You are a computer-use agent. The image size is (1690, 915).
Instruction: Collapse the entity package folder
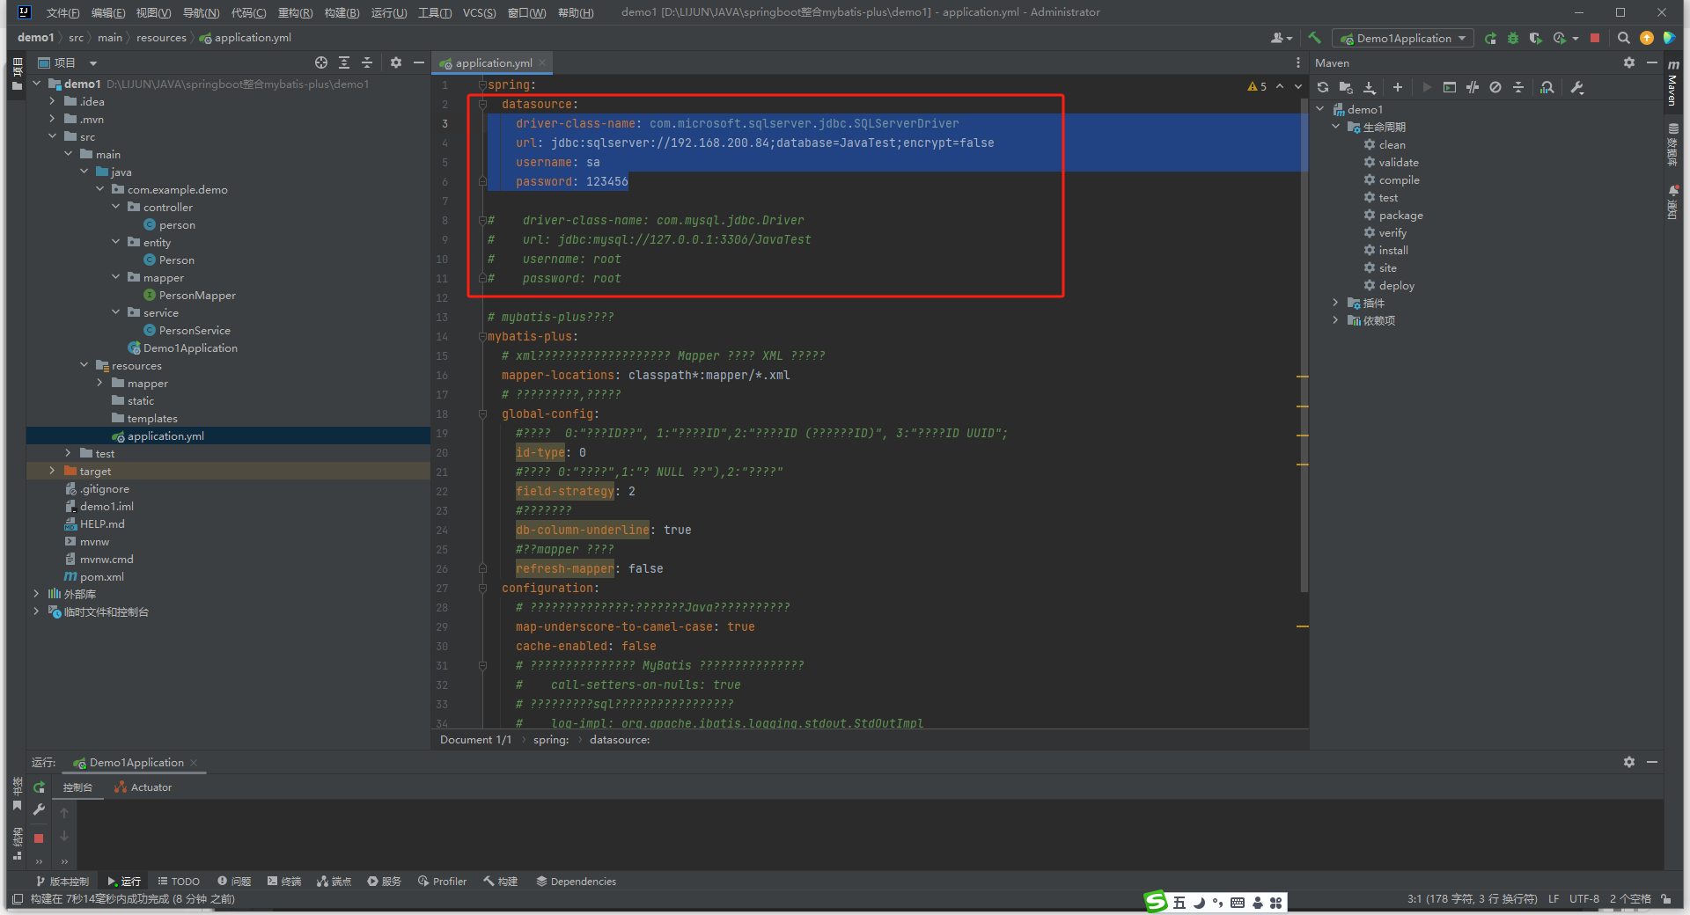116,242
